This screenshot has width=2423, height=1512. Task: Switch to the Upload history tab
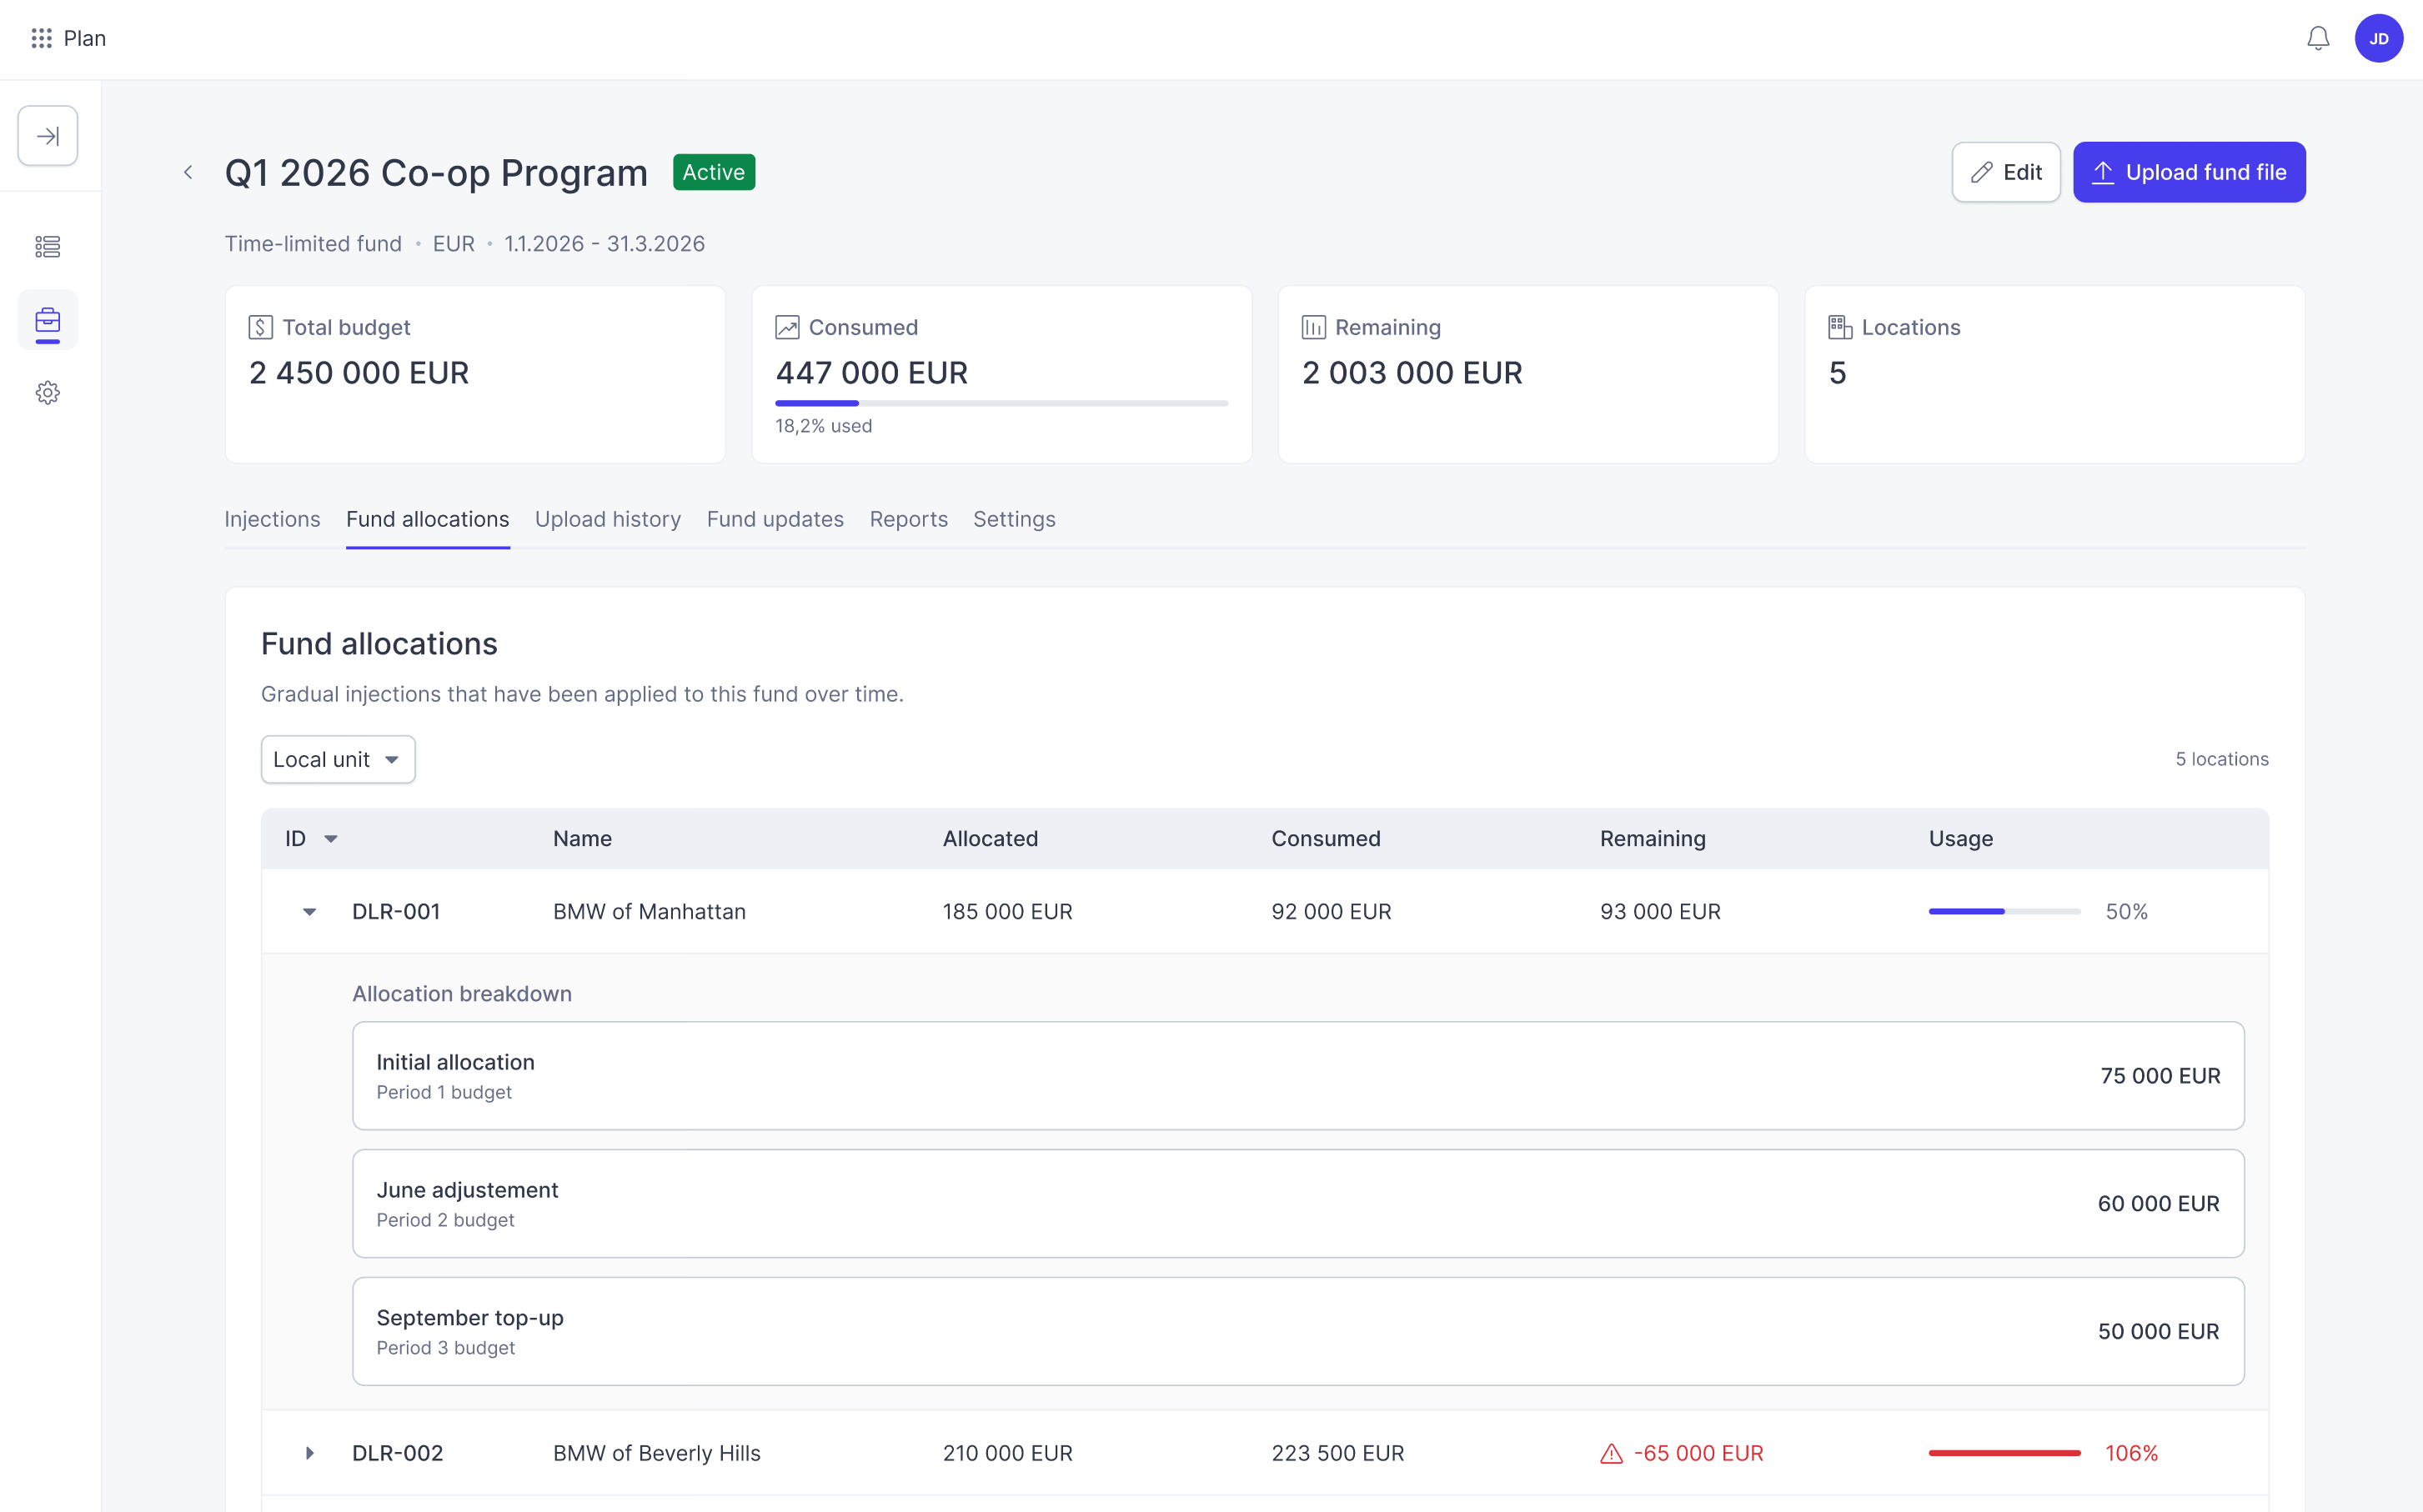608,519
